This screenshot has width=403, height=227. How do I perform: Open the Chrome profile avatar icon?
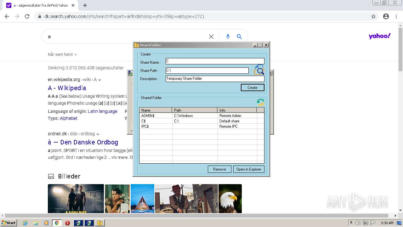[386, 16]
